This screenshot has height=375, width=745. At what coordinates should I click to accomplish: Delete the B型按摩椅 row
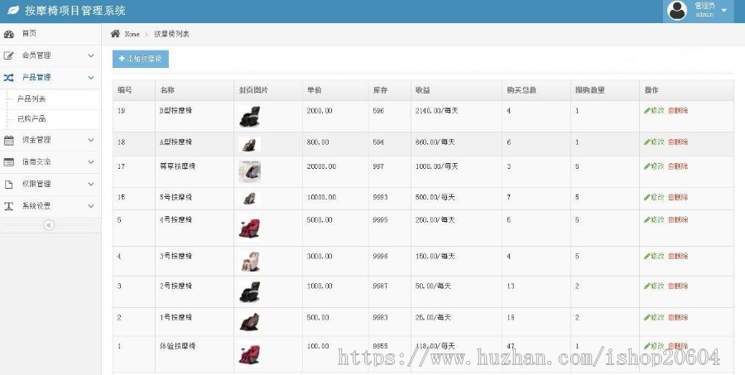pos(678,110)
